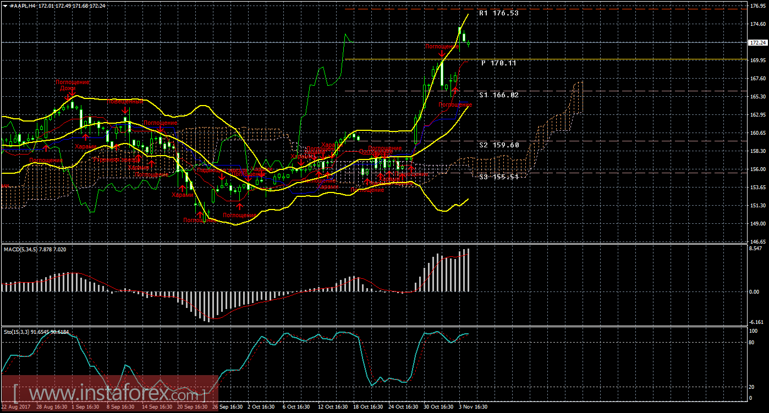Select the P 170.11 pivot label

[x=498, y=63]
